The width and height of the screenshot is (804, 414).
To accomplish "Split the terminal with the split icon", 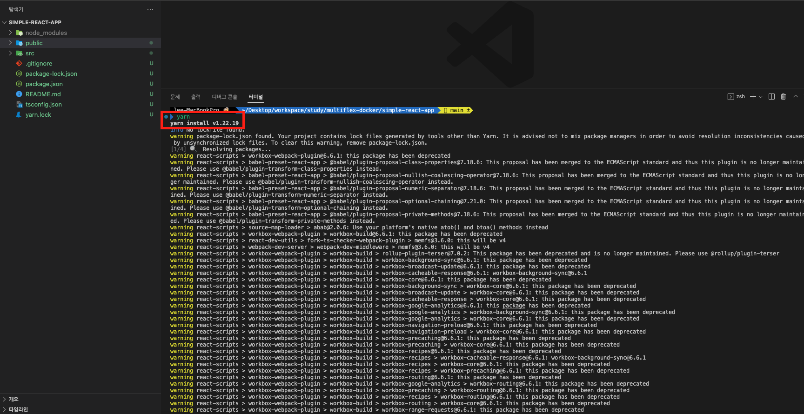I will point(771,97).
